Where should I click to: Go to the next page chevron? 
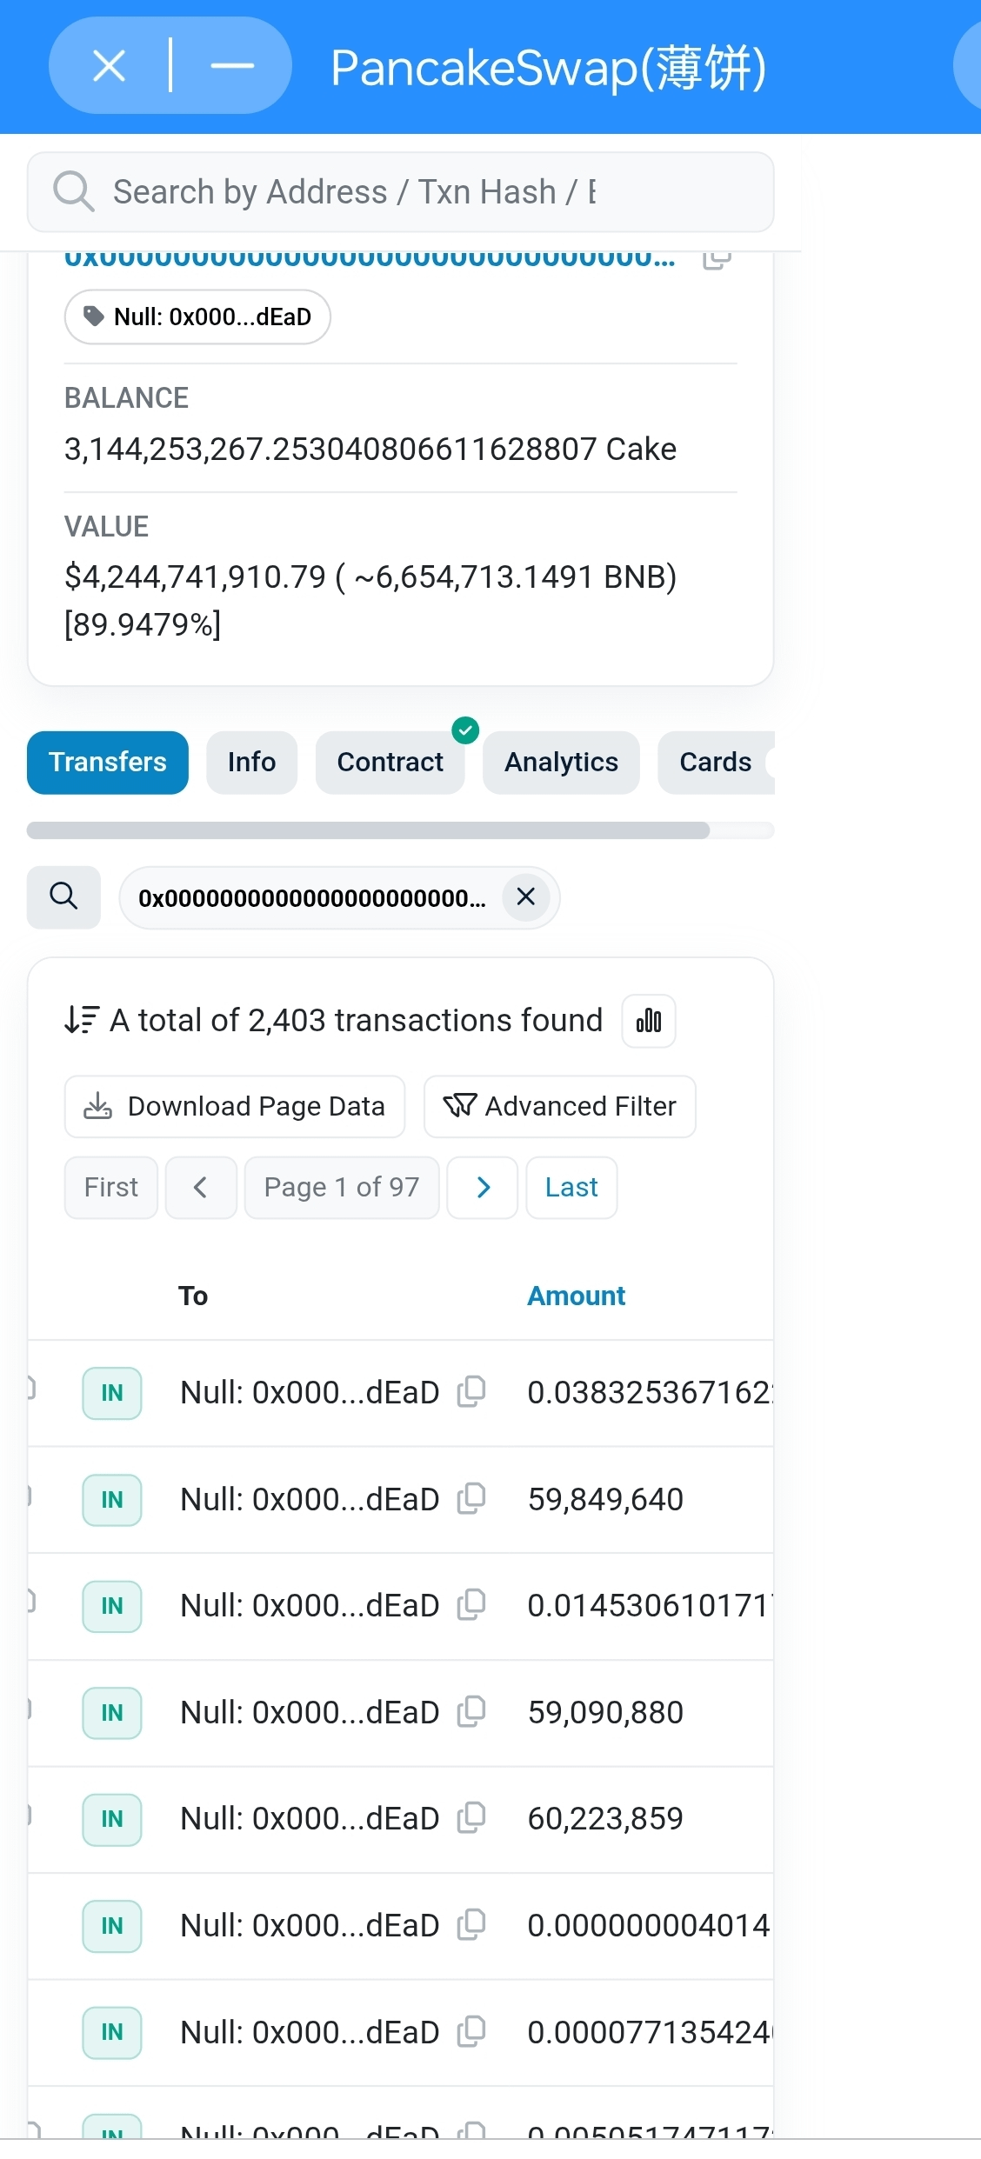(x=483, y=1187)
